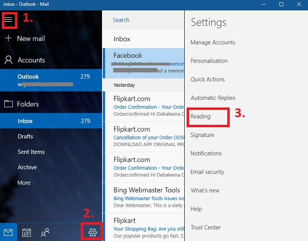Image resolution: width=308 pixels, height=241 pixels.
Task: Maximize the Mail window
Action: [281, 4]
